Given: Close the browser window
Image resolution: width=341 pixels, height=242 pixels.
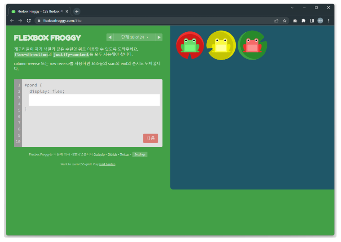Looking at the screenshot, I should pos(328,8).
